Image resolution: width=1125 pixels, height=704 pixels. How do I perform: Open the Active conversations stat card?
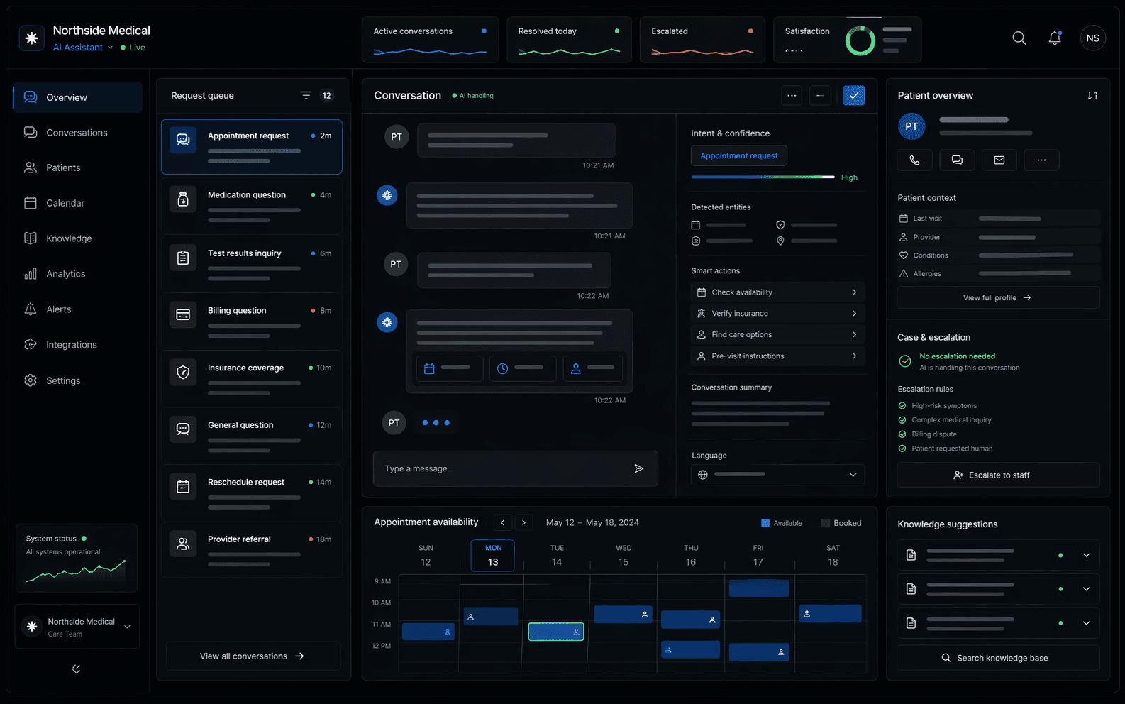431,40
